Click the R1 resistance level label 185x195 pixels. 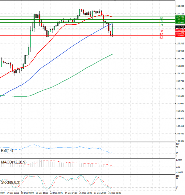tap(161, 25)
